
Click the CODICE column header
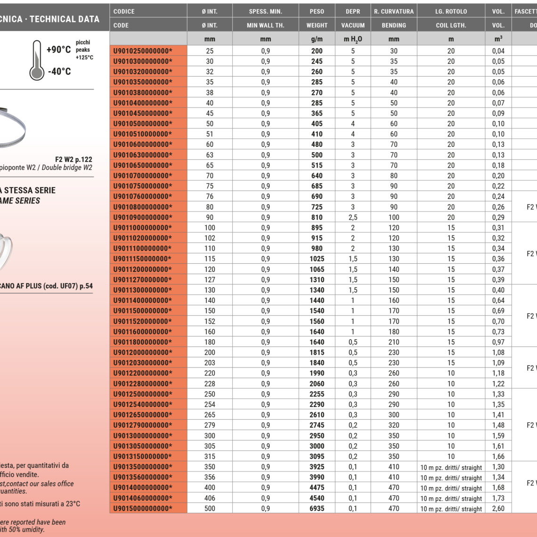[124, 11]
